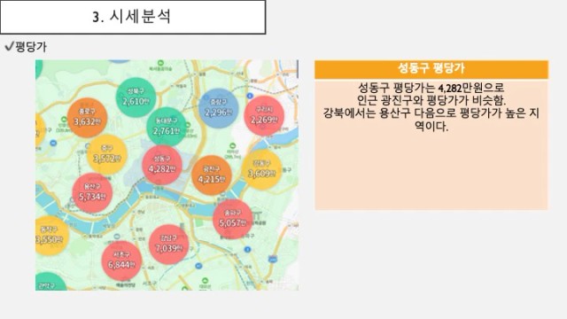Viewport: 567px width, 319px height.
Task: Click the 중구 3,572만 yellow bubble
Action: [107, 154]
